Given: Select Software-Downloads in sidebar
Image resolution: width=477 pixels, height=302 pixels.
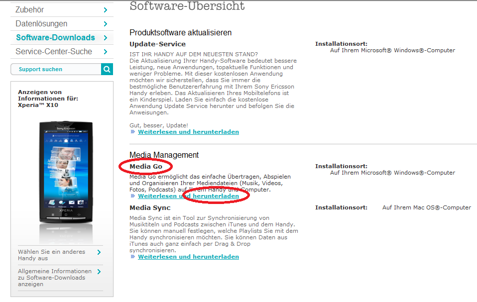Looking at the screenshot, I should click(62, 38).
